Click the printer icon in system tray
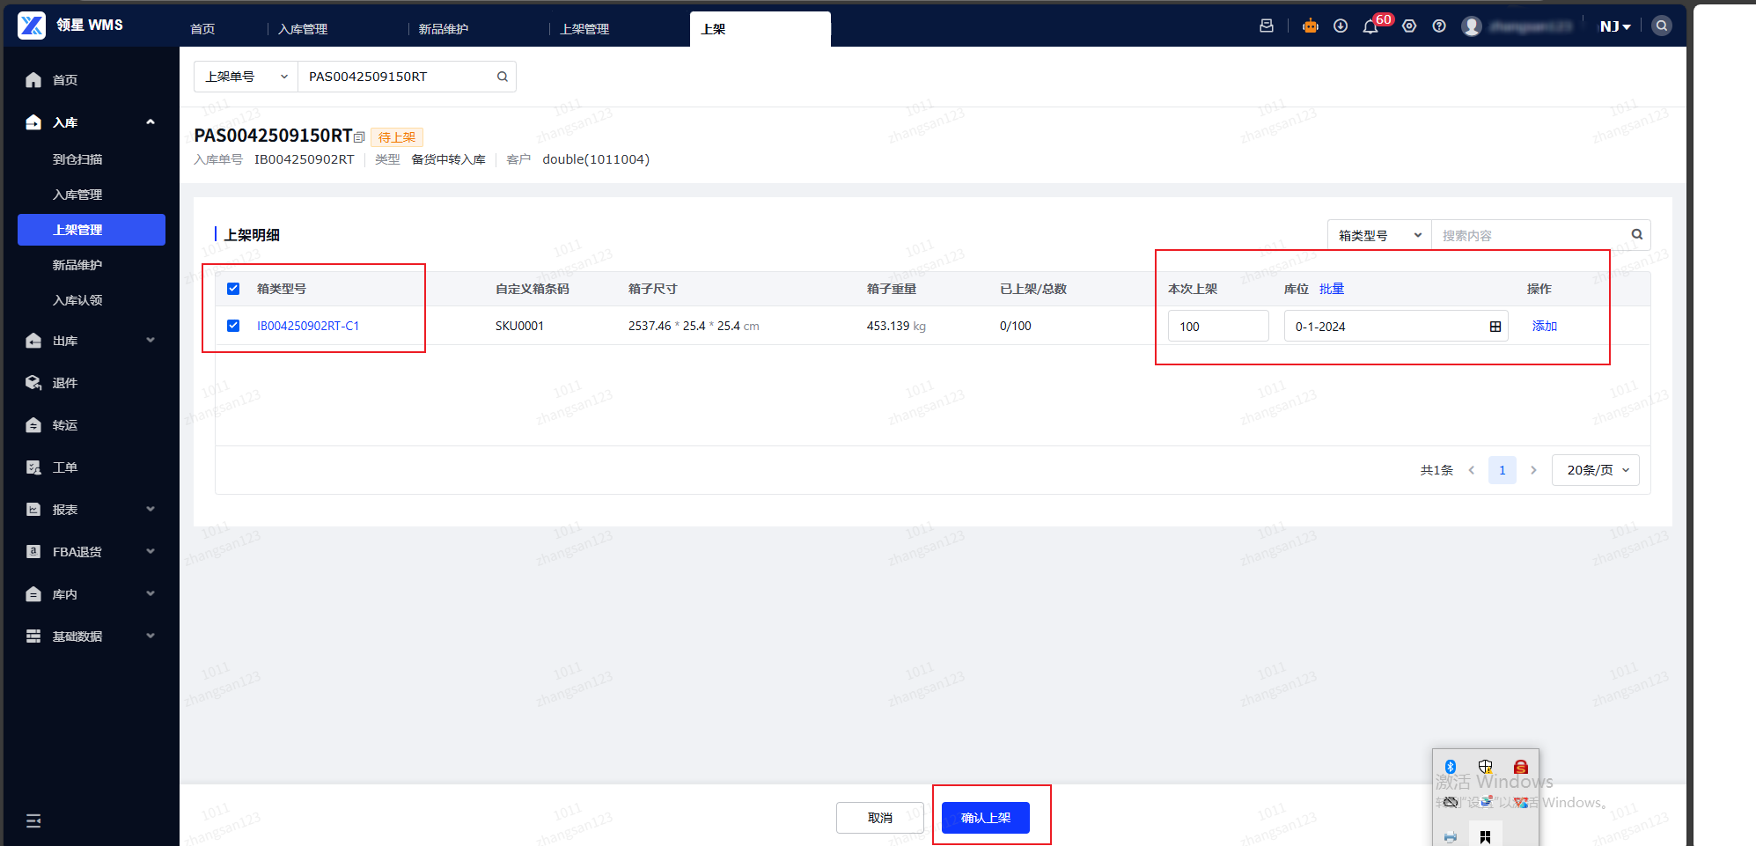 point(1451,837)
